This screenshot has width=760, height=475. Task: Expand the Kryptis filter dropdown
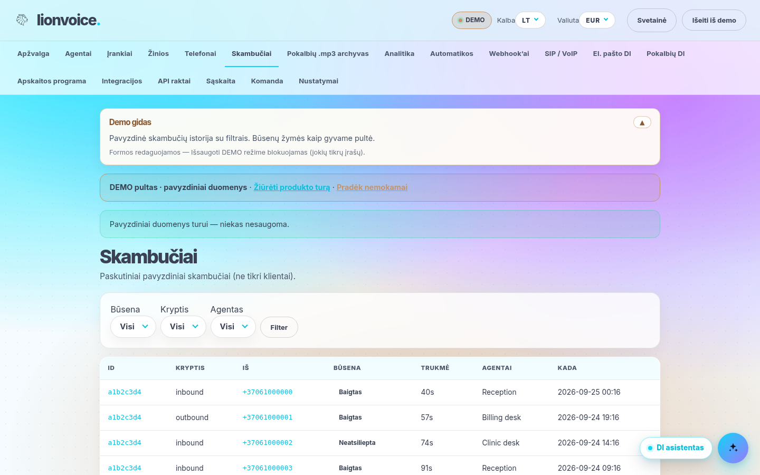click(183, 327)
